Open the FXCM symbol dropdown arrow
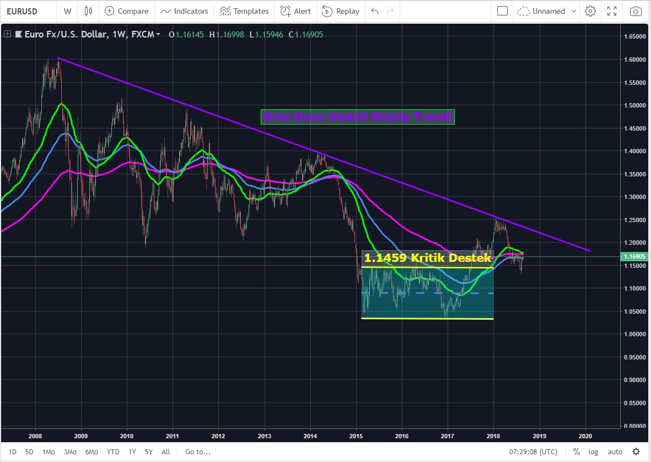The width and height of the screenshot is (651, 462). point(159,35)
